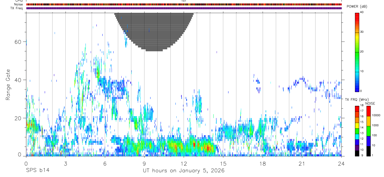The height and width of the screenshot is (177, 384).
Task: Click the blue swatch in the NOISE legend
Action: click(368, 141)
